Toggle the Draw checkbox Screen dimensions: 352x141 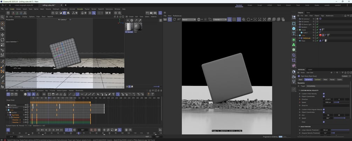324,122
